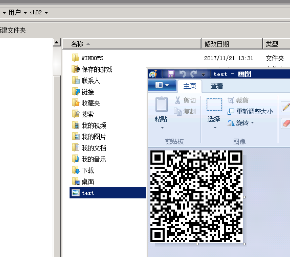Viewport: 290px width, 257px height.
Task: Expand dropdown arrow before 用户 breadcrumb
Action: coord(4,13)
